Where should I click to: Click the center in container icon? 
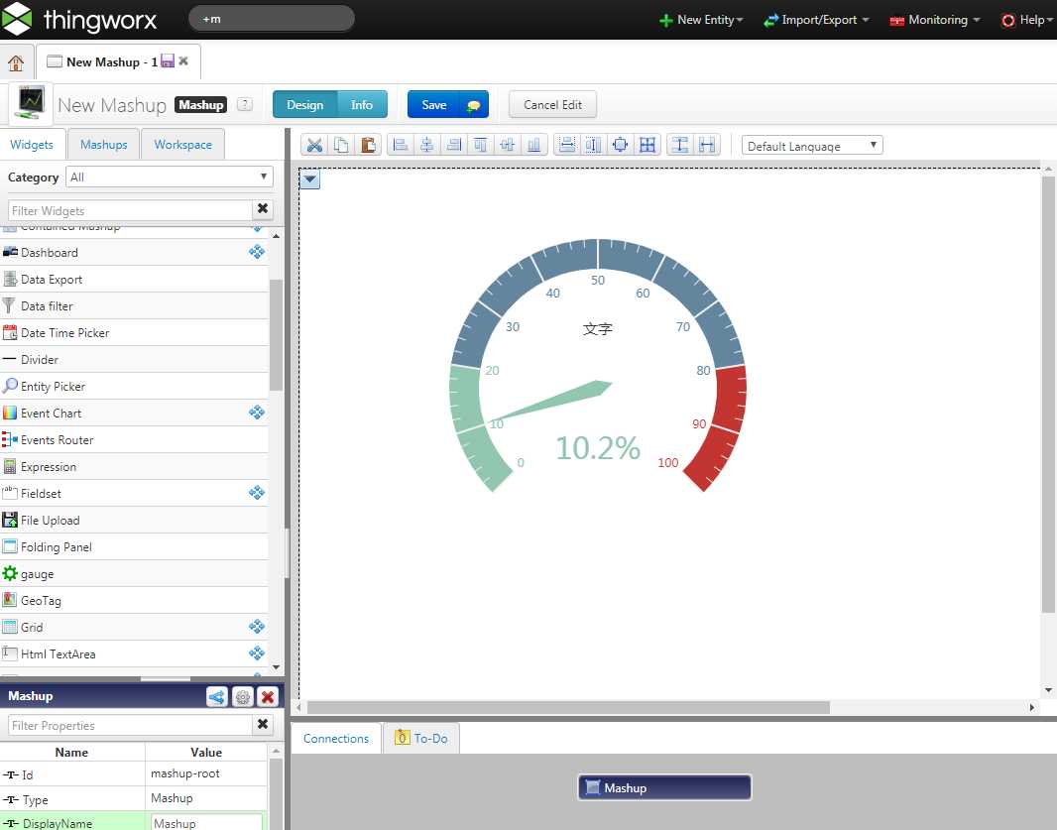coord(620,145)
